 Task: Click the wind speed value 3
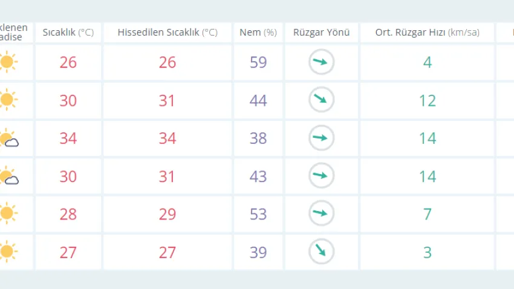pos(427,252)
